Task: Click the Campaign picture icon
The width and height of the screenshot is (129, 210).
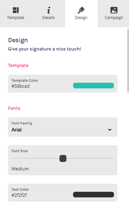Action: pos(114,10)
